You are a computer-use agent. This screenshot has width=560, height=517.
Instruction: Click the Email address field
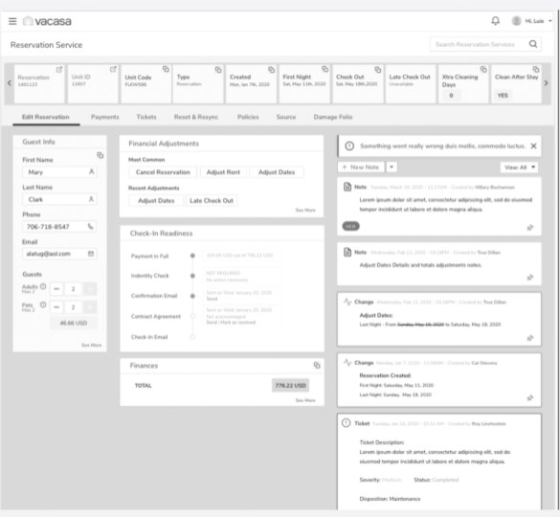(x=59, y=254)
